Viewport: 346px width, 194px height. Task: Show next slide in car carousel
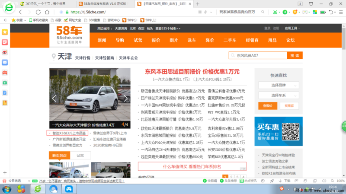[125, 99]
